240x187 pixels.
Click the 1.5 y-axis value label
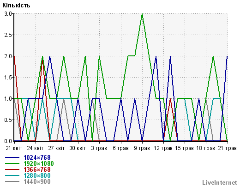(x=8, y=78)
